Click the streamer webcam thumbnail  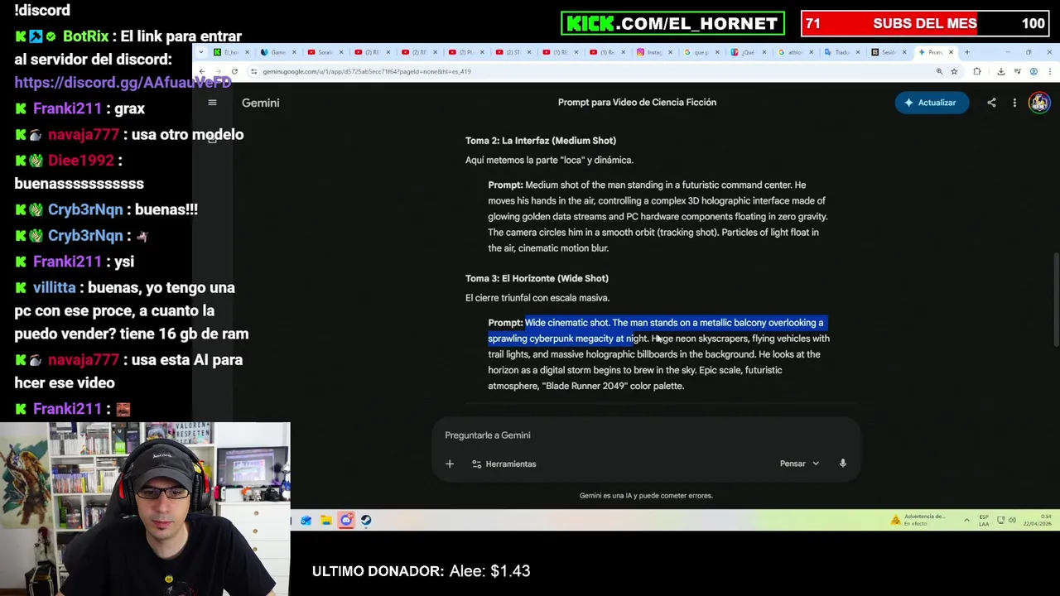click(145, 508)
